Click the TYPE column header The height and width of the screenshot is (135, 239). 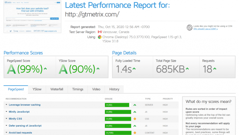pyautogui.click(x=148, y=99)
